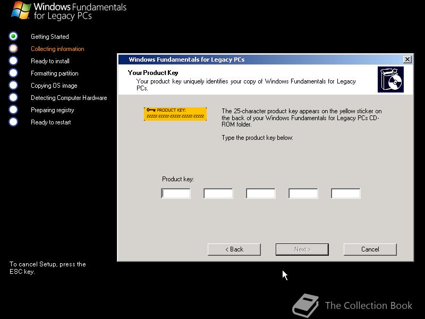Click the 'Copying OS image' label

(54, 86)
